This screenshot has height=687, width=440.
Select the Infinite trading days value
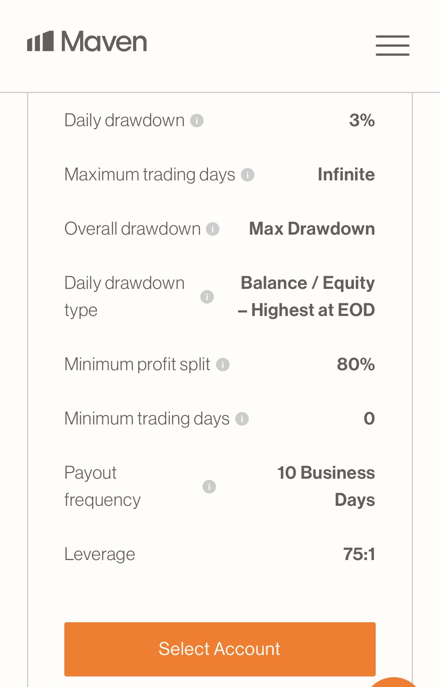346,175
